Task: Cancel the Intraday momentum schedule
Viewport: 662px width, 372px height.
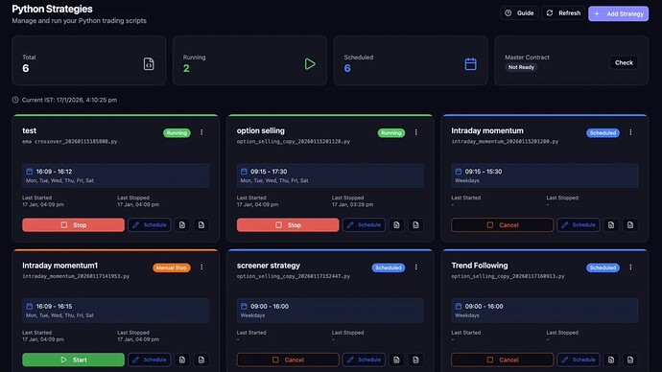Action: tap(503, 224)
